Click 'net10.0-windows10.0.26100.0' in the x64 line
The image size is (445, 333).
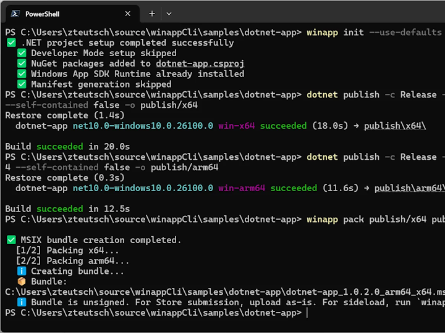point(143,126)
